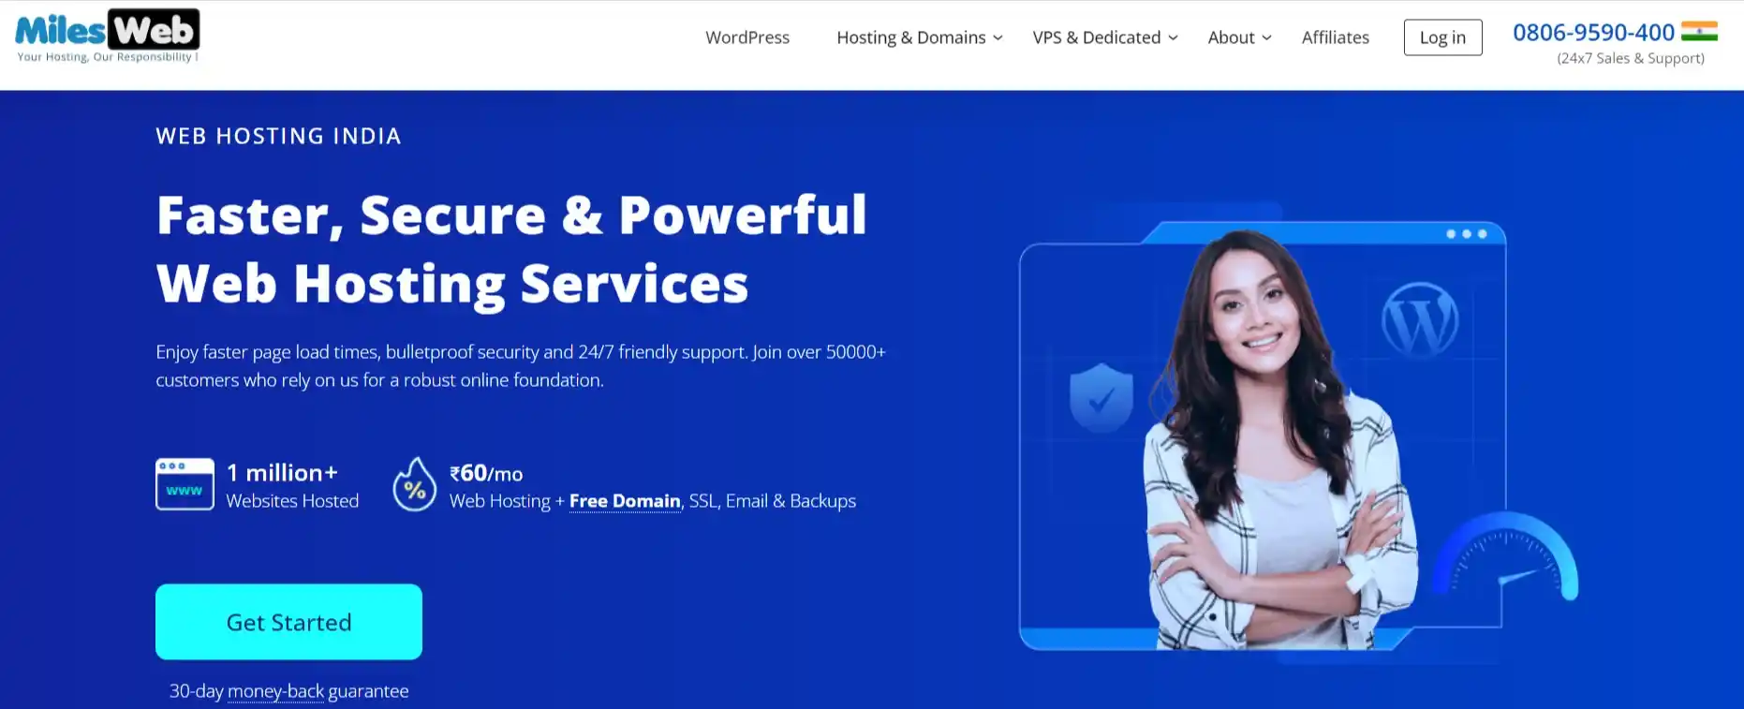
Task: Open the WordPress menu item
Action: tap(747, 37)
